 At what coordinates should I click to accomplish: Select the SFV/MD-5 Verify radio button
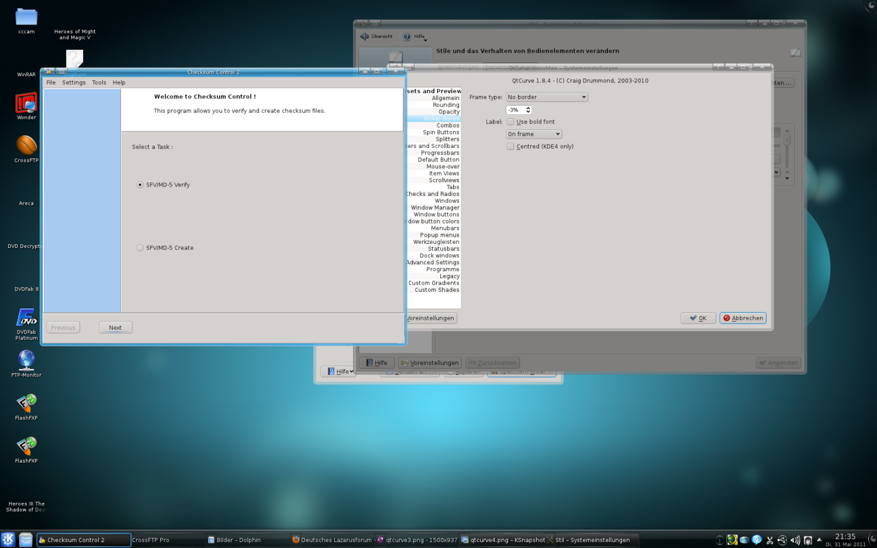(x=140, y=185)
